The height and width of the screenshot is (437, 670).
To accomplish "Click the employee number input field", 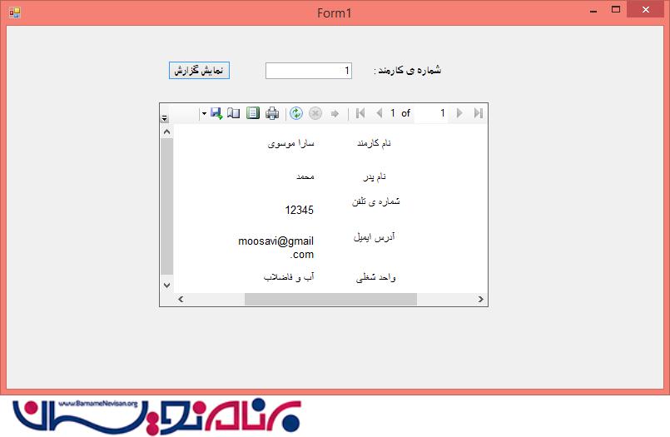I will point(309,71).
